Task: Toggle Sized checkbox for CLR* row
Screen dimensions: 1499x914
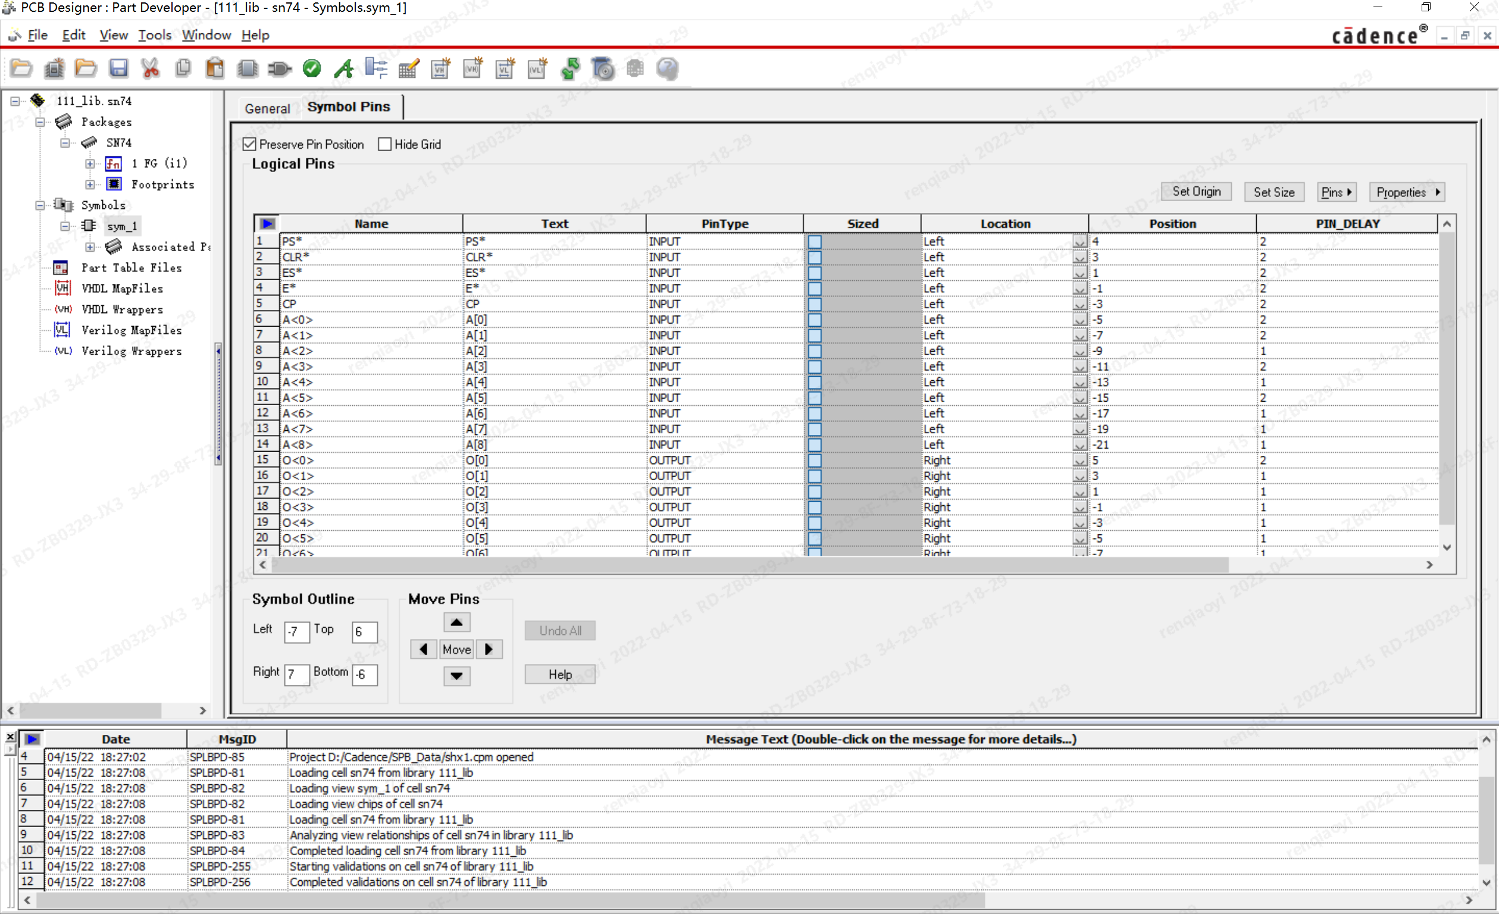Action: tap(815, 257)
